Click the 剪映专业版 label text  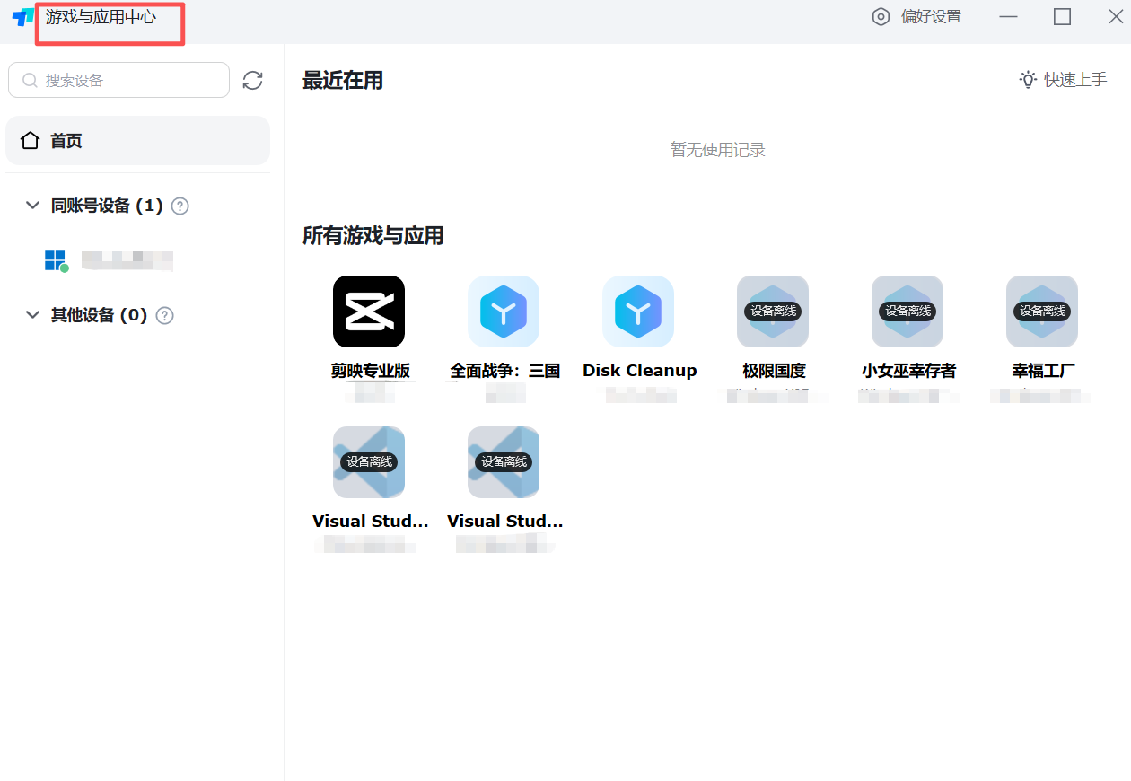(x=371, y=371)
